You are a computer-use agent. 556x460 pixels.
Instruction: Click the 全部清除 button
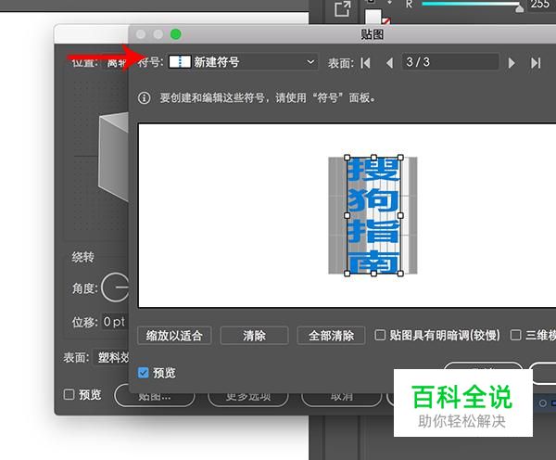[331, 336]
